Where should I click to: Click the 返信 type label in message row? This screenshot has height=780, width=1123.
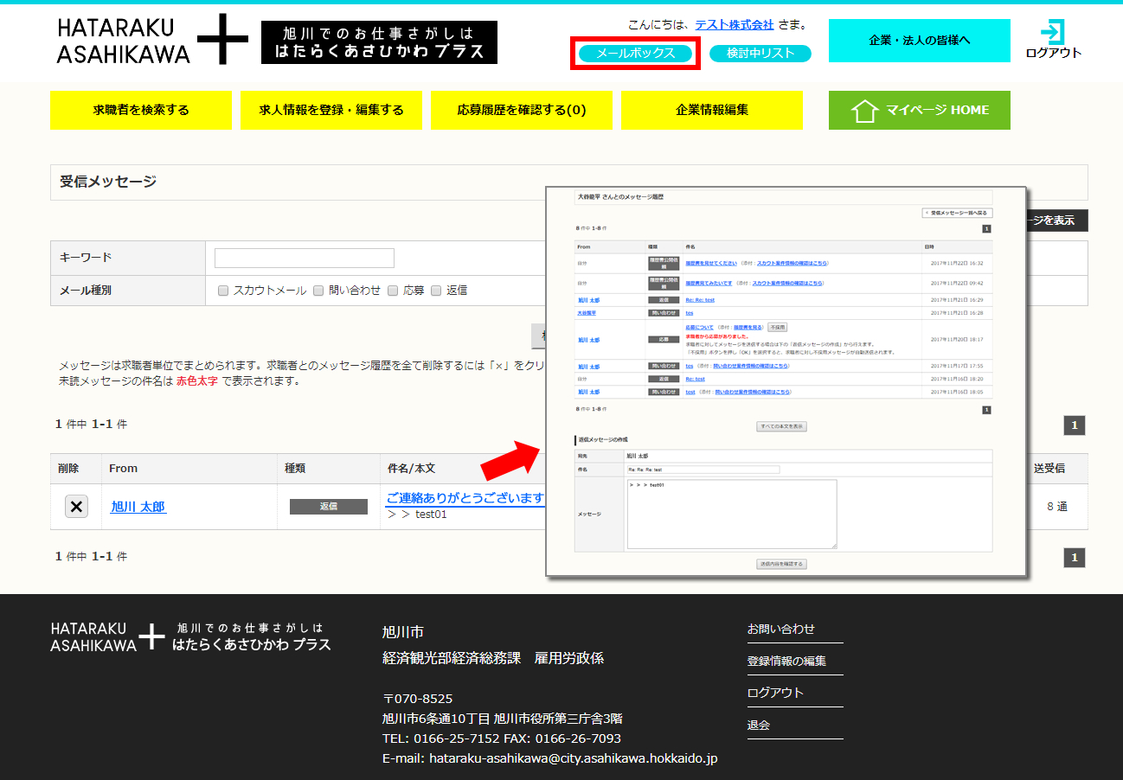(329, 507)
